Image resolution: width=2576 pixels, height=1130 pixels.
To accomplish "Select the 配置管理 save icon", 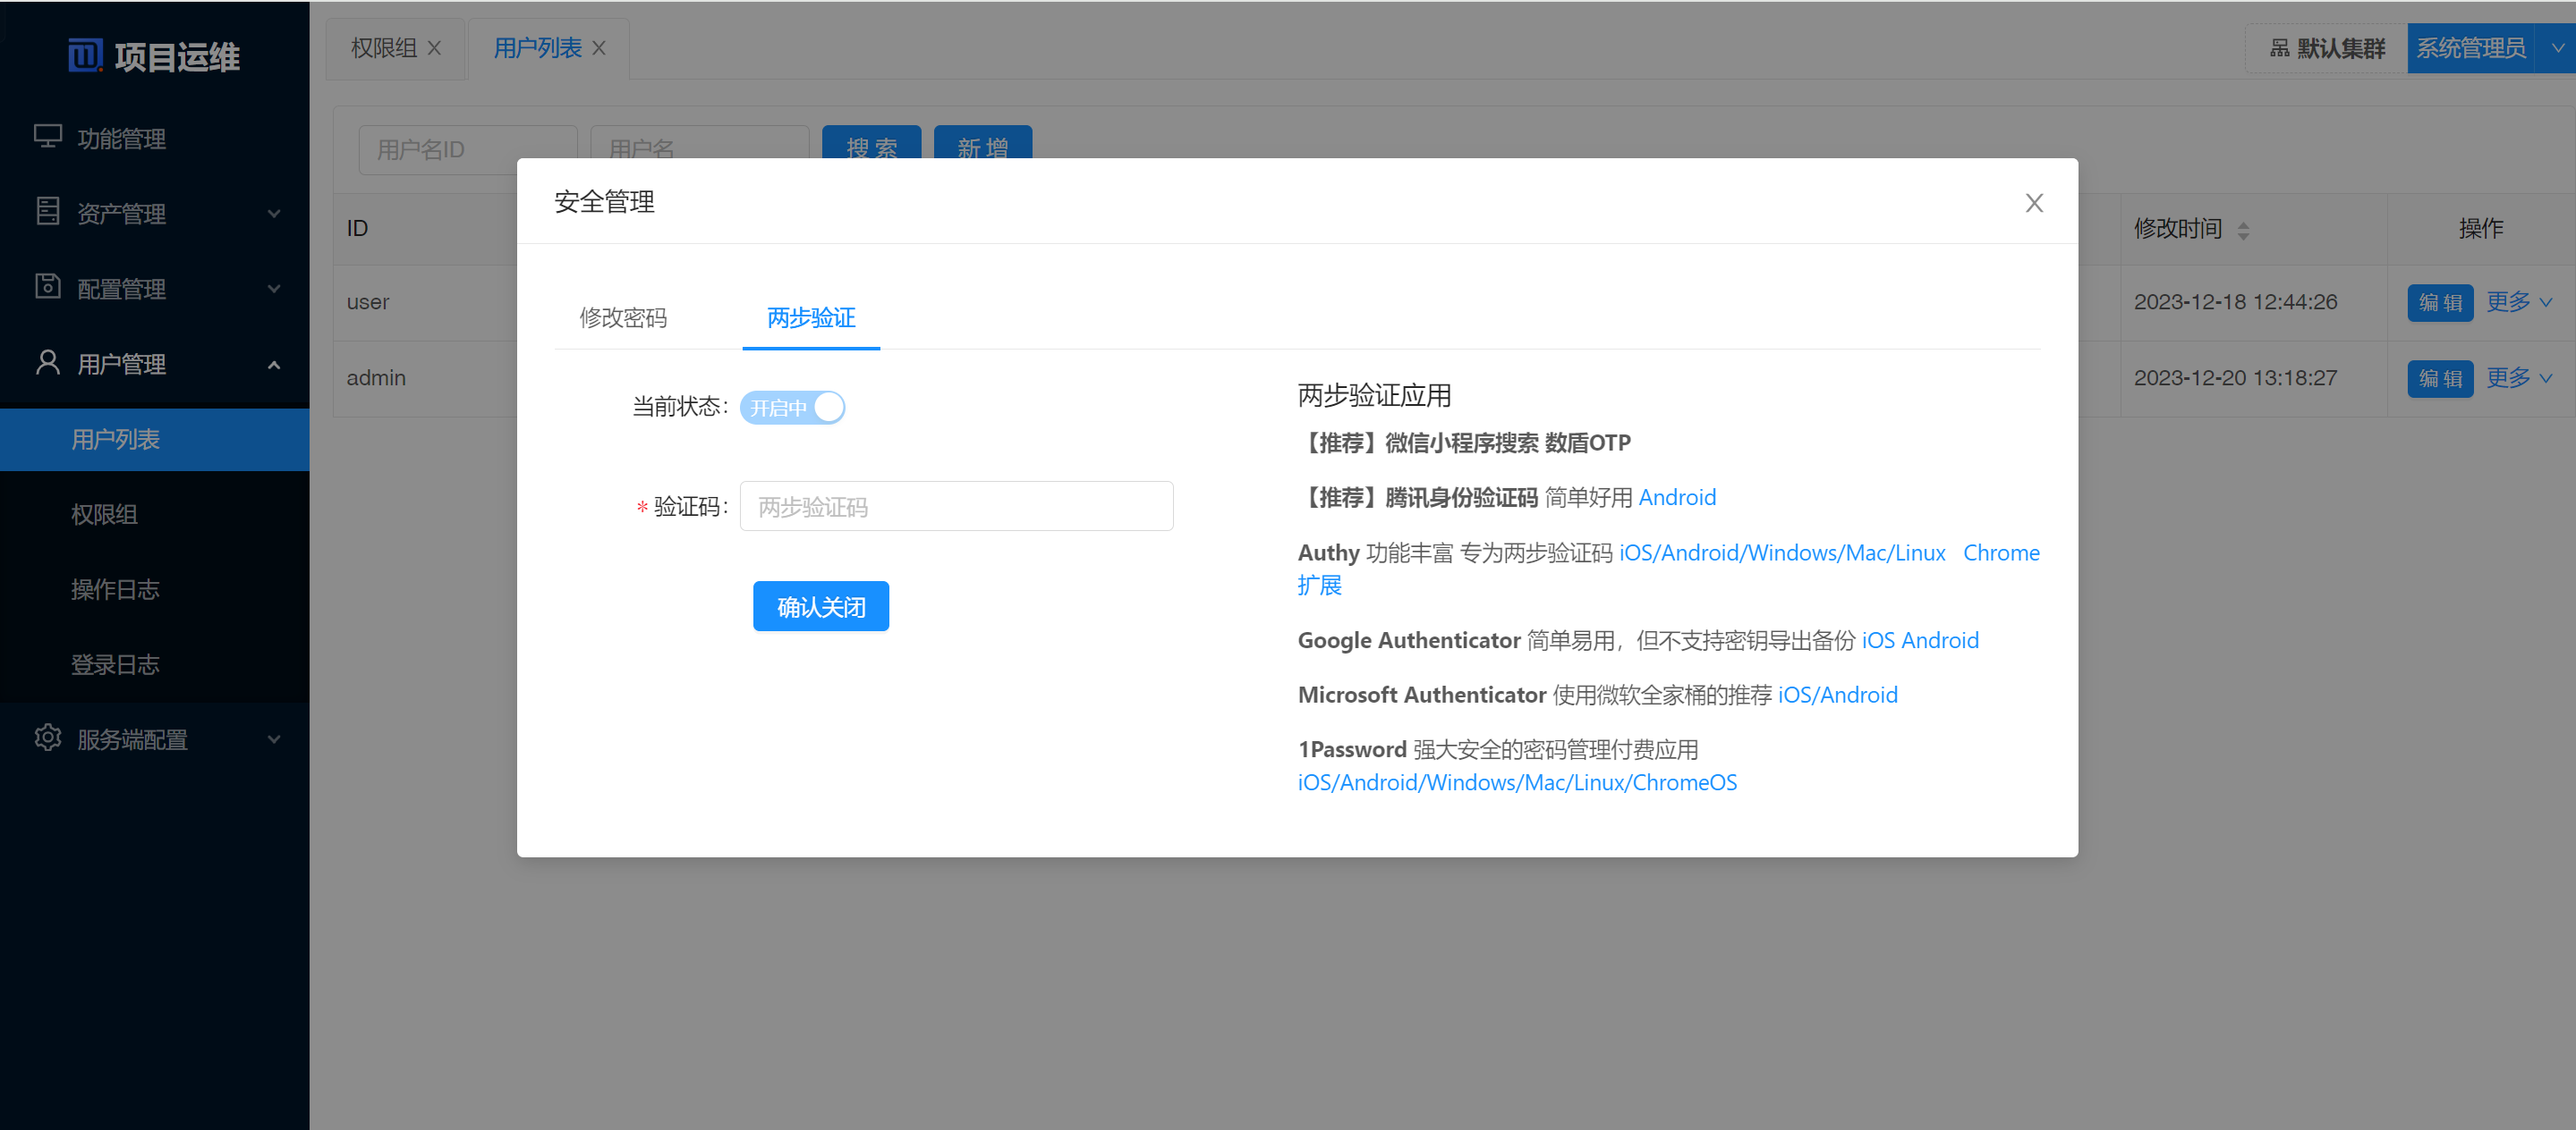I will [47, 288].
